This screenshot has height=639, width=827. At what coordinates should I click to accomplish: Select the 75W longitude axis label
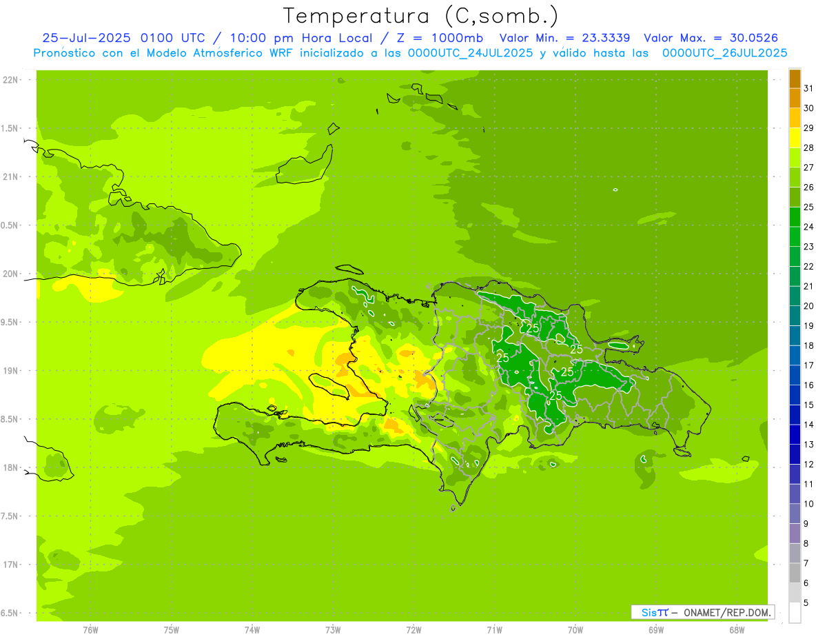coord(172,630)
